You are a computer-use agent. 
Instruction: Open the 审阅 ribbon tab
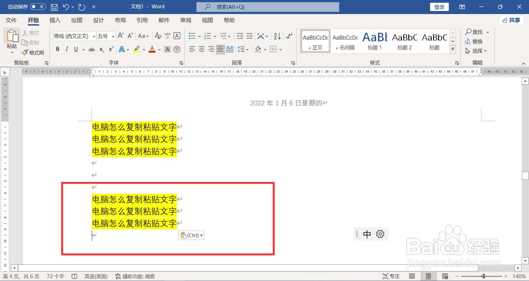(x=186, y=20)
